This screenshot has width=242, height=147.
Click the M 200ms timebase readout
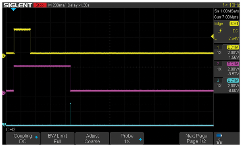coord(57,5)
